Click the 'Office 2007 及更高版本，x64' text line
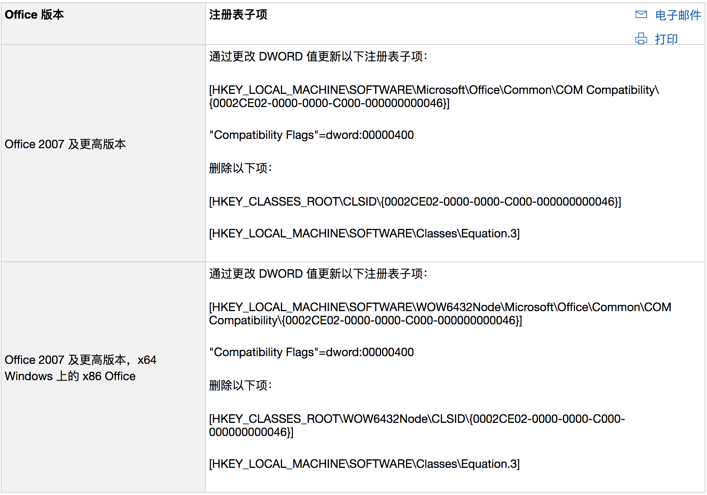The height and width of the screenshot is (495, 707). point(80,360)
